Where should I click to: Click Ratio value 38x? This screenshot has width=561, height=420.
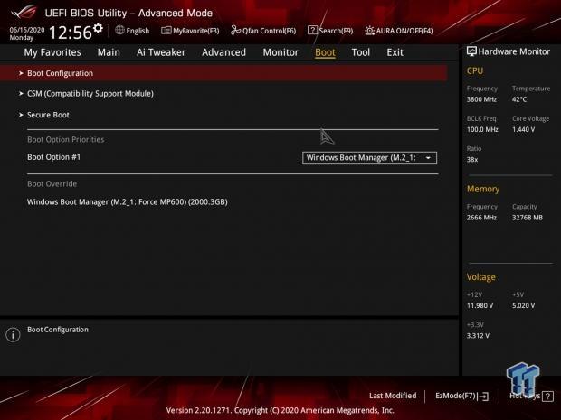tap(472, 159)
